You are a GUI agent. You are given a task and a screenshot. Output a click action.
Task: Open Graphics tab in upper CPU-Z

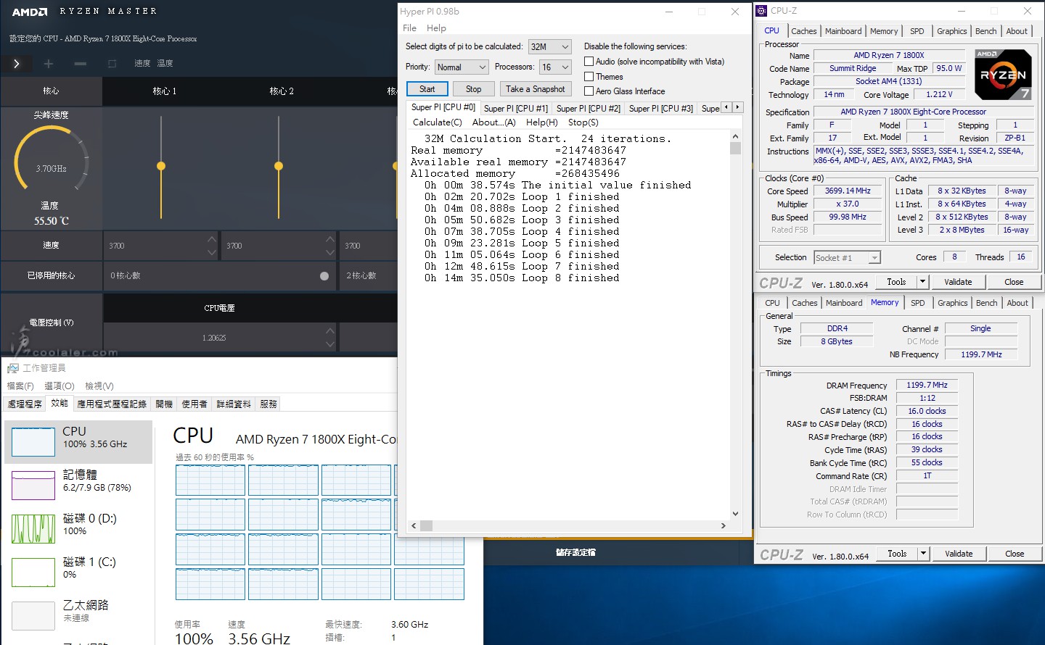(x=952, y=31)
